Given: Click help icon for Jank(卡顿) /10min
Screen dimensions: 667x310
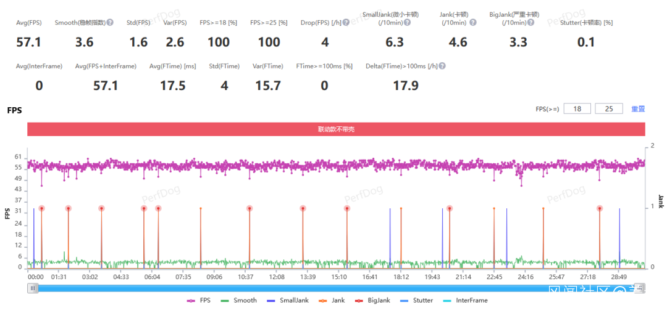Looking at the screenshot, I should (473, 23).
